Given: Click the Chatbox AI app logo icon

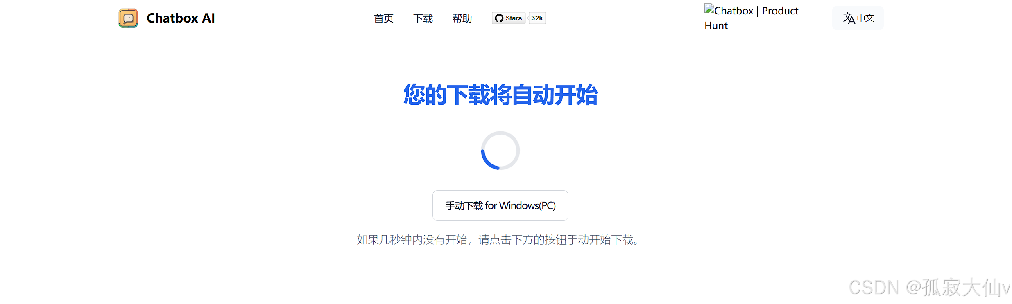Looking at the screenshot, I should (x=128, y=18).
